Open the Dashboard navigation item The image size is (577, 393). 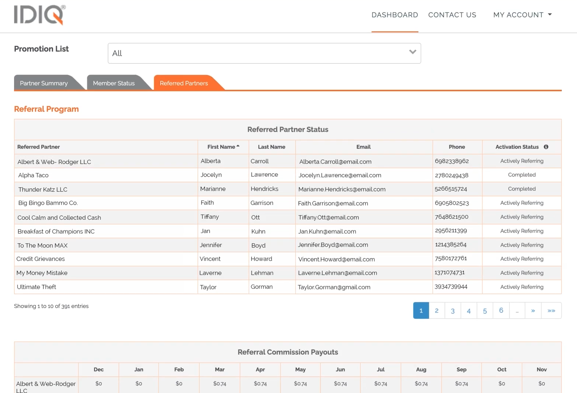(x=395, y=15)
